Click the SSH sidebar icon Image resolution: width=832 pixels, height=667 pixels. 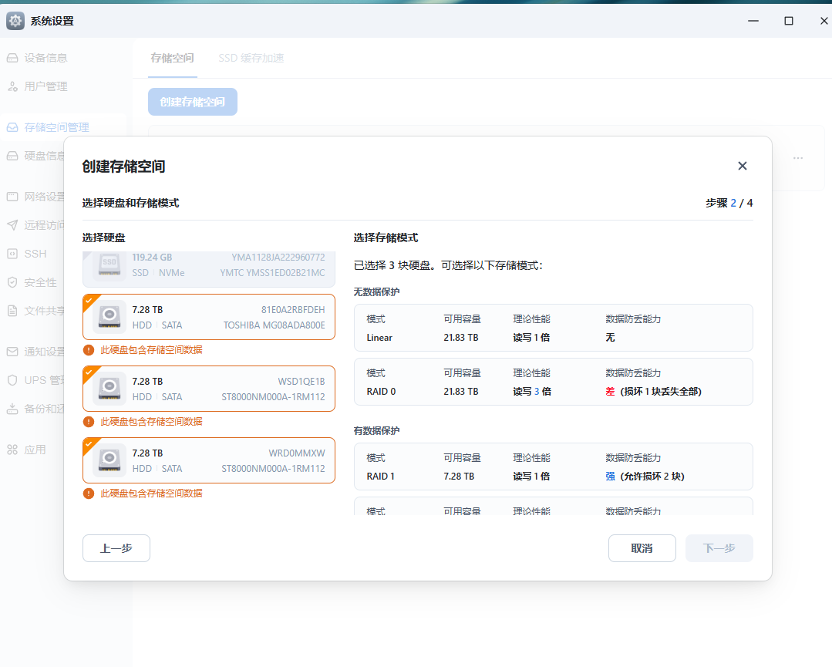[12, 254]
